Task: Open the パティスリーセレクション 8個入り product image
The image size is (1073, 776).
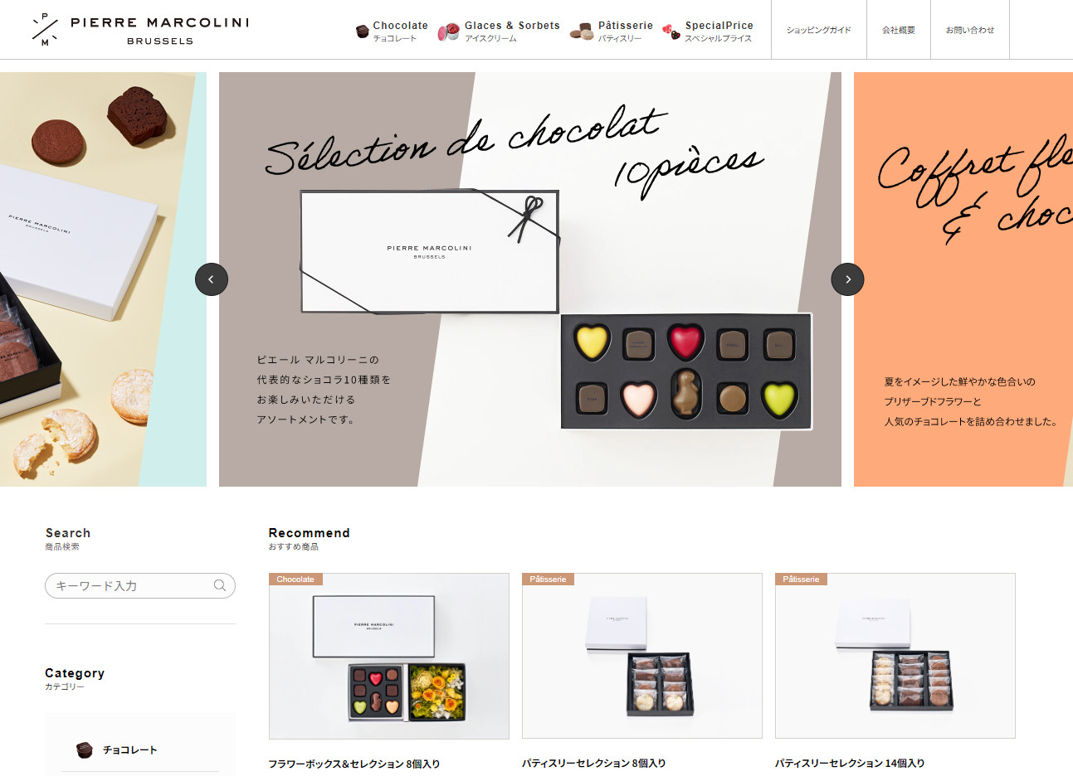Action: click(x=641, y=656)
